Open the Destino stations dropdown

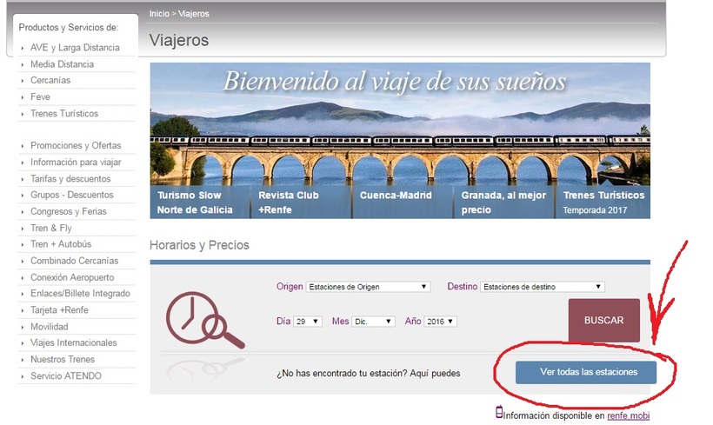click(x=543, y=287)
